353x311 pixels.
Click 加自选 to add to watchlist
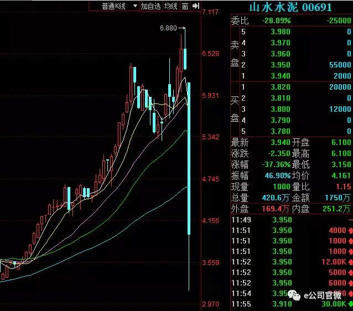(x=150, y=6)
